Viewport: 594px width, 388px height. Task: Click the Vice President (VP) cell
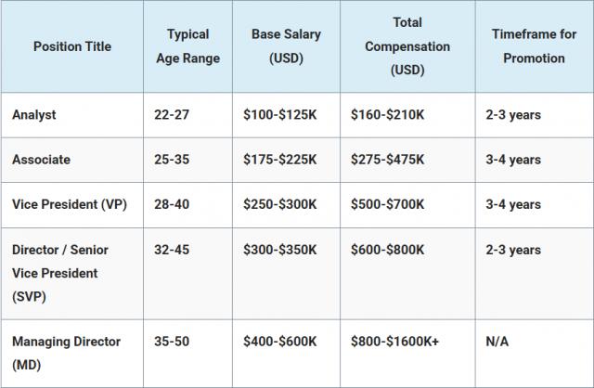(69, 204)
